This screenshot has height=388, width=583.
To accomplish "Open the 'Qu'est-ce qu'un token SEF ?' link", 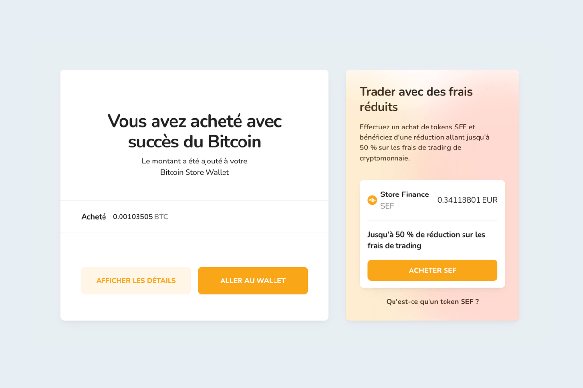I will [432, 301].
